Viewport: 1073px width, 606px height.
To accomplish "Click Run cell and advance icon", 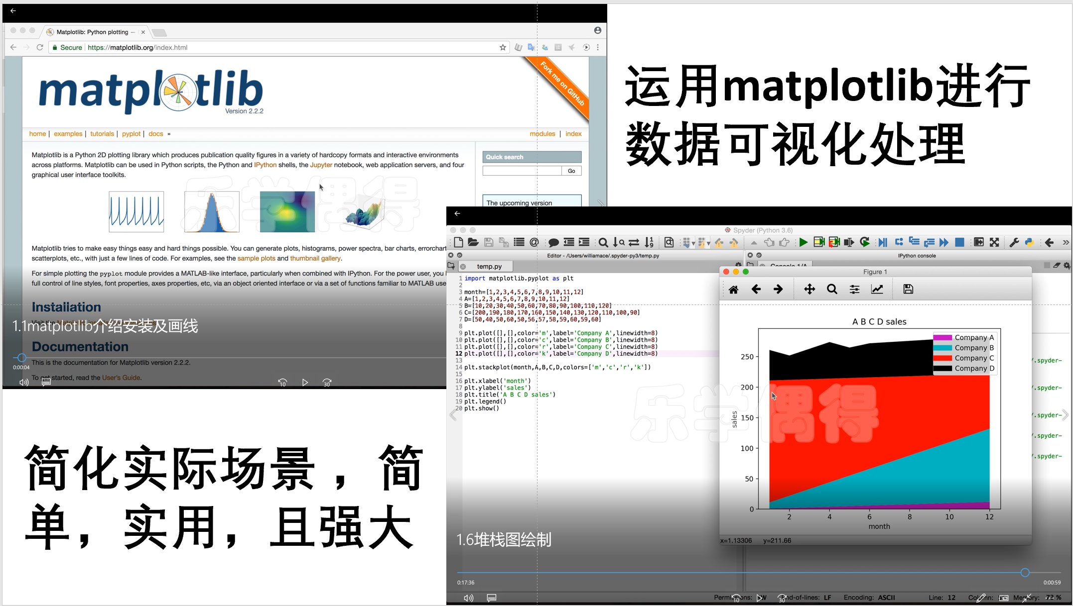I will pos(834,242).
